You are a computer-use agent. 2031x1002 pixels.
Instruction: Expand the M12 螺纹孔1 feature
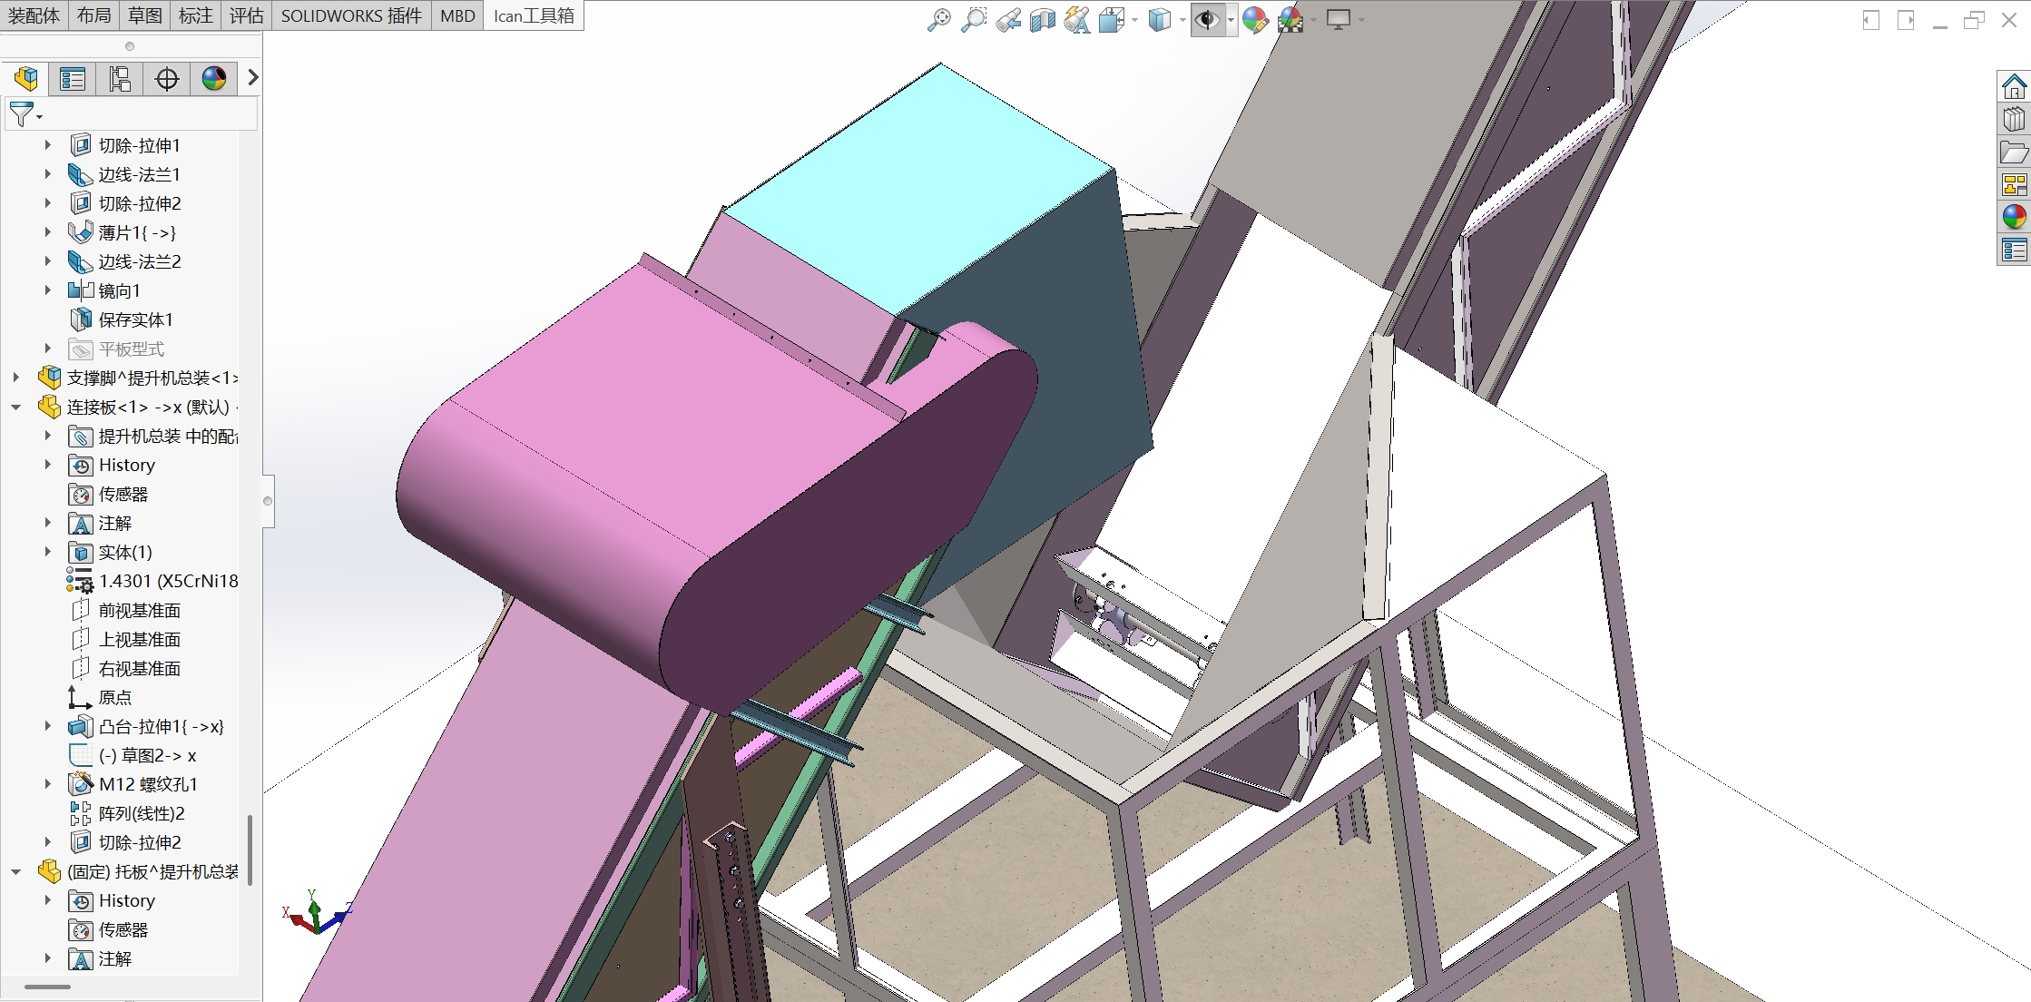click(48, 784)
